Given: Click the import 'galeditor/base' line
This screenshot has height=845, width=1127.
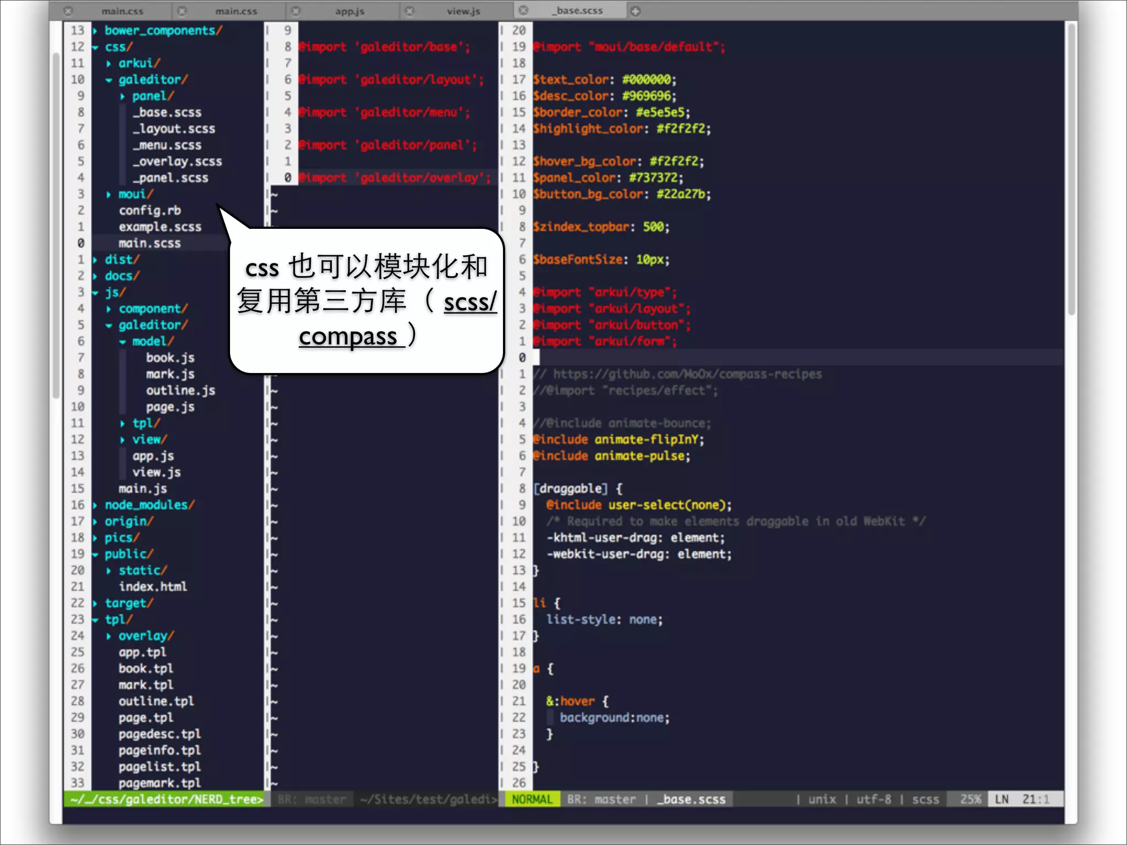Looking at the screenshot, I should [384, 47].
